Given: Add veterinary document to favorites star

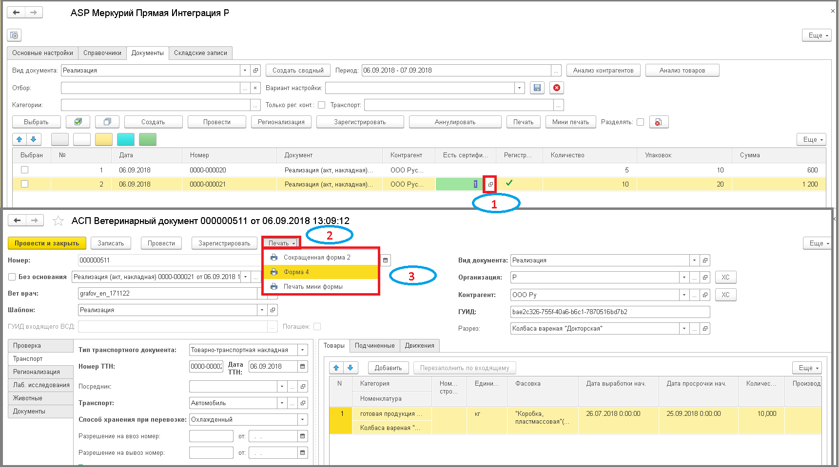Looking at the screenshot, I should 58,221.
